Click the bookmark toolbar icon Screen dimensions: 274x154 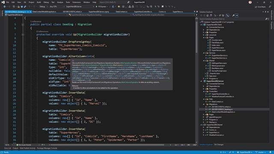click(x=163, y=7)
